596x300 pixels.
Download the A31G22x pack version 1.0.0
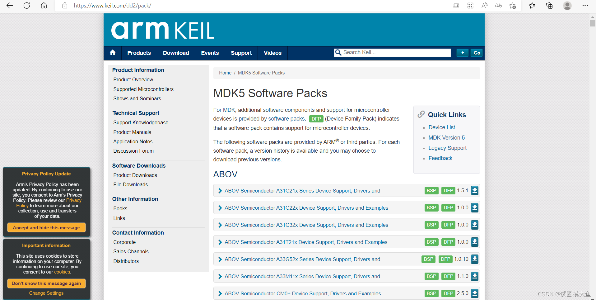pos(474,208)
